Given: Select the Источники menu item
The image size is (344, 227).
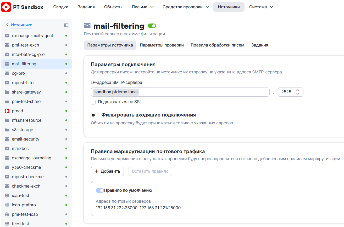Looking at the screenshot, I should tap(229, 7).
